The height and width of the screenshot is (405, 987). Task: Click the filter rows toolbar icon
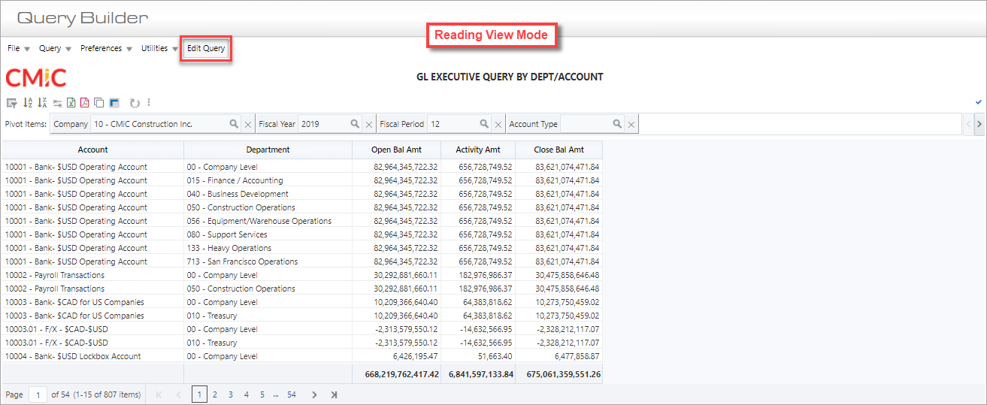tap(11, 103)
